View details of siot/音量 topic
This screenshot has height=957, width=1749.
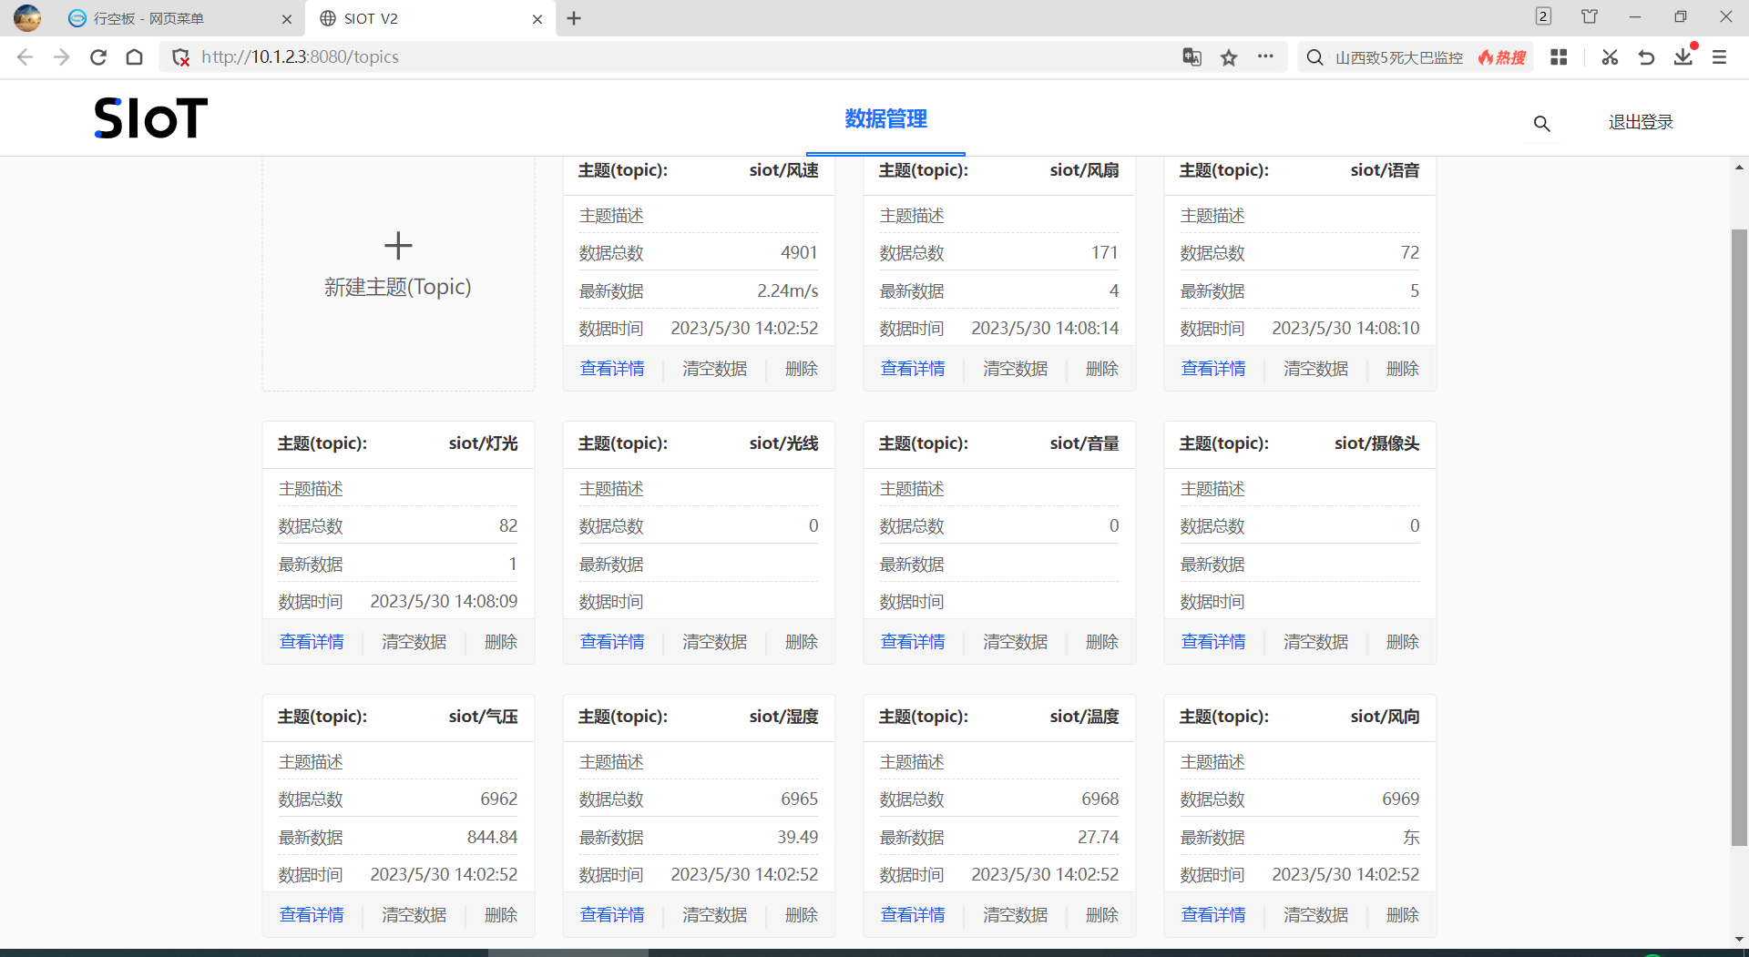(913, 642)
